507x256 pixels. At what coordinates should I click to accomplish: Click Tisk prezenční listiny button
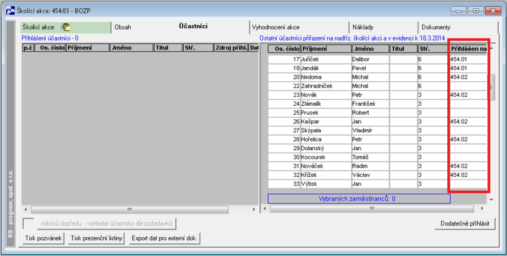(97, 238)
